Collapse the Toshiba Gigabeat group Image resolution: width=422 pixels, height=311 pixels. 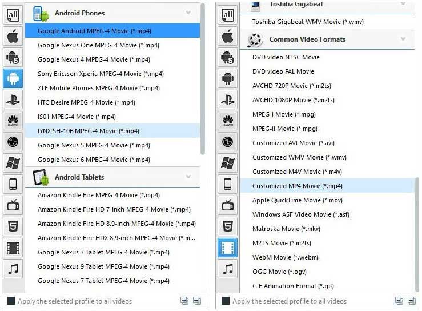click(x=403, y=4)
